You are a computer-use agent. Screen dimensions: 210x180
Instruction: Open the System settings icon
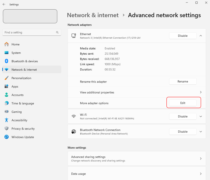tap(6, 53)
